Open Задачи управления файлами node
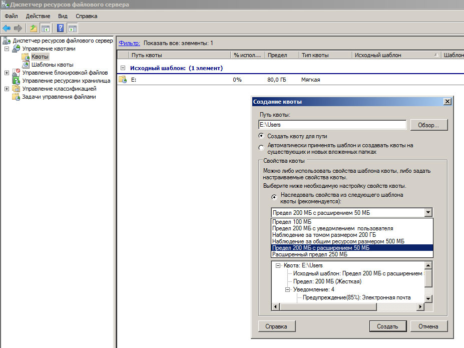 59,97
